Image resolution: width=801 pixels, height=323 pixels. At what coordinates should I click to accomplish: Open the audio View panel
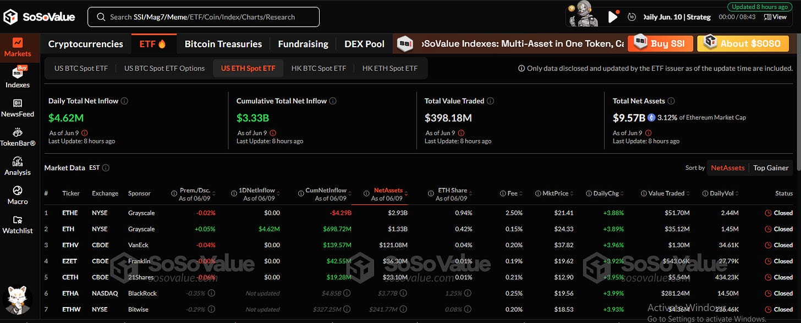point(776,17)
